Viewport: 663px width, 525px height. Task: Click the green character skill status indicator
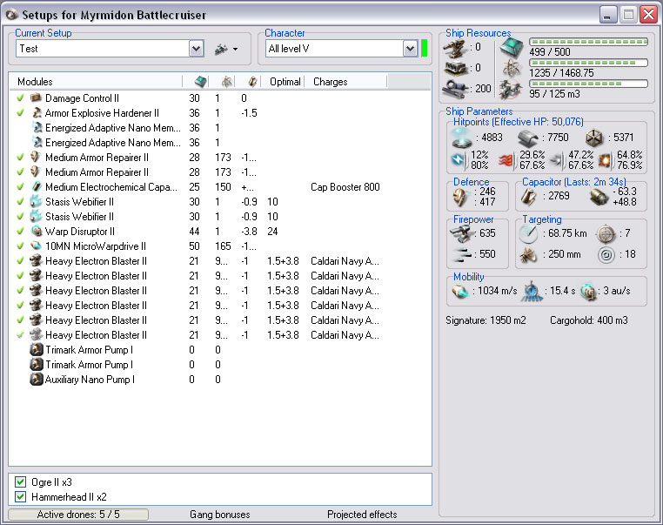click(425, 49)
